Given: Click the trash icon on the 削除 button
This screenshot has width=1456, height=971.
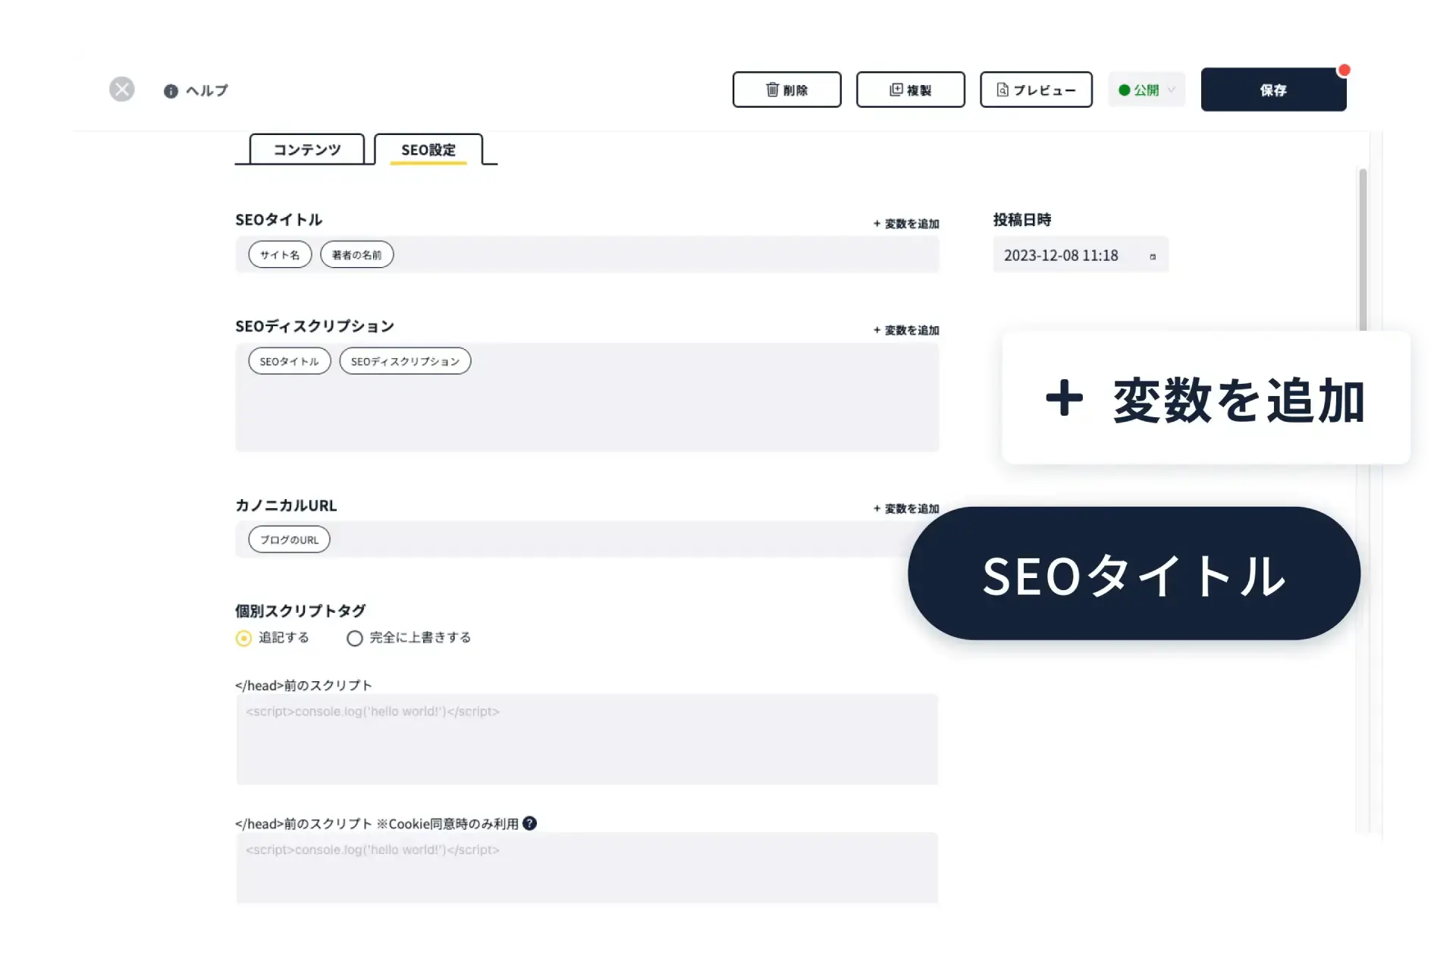Looking at the screenshot, I should point(771,90).
